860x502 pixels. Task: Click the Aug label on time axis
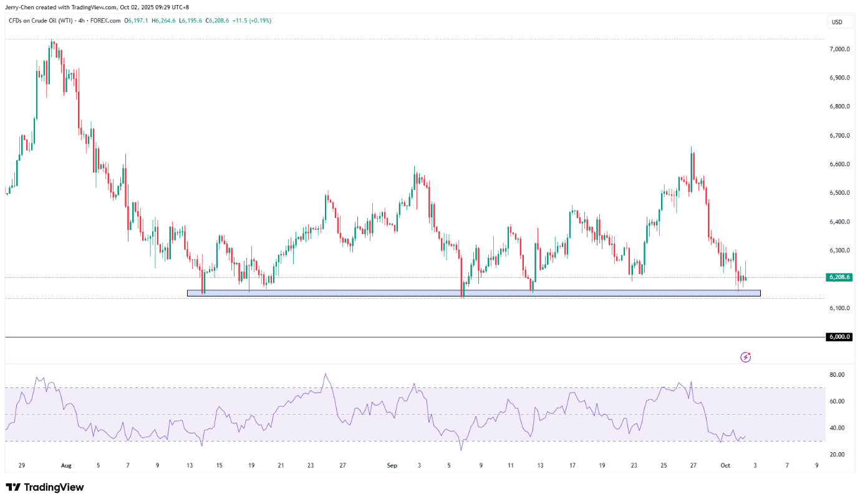(x=67, y=465)
